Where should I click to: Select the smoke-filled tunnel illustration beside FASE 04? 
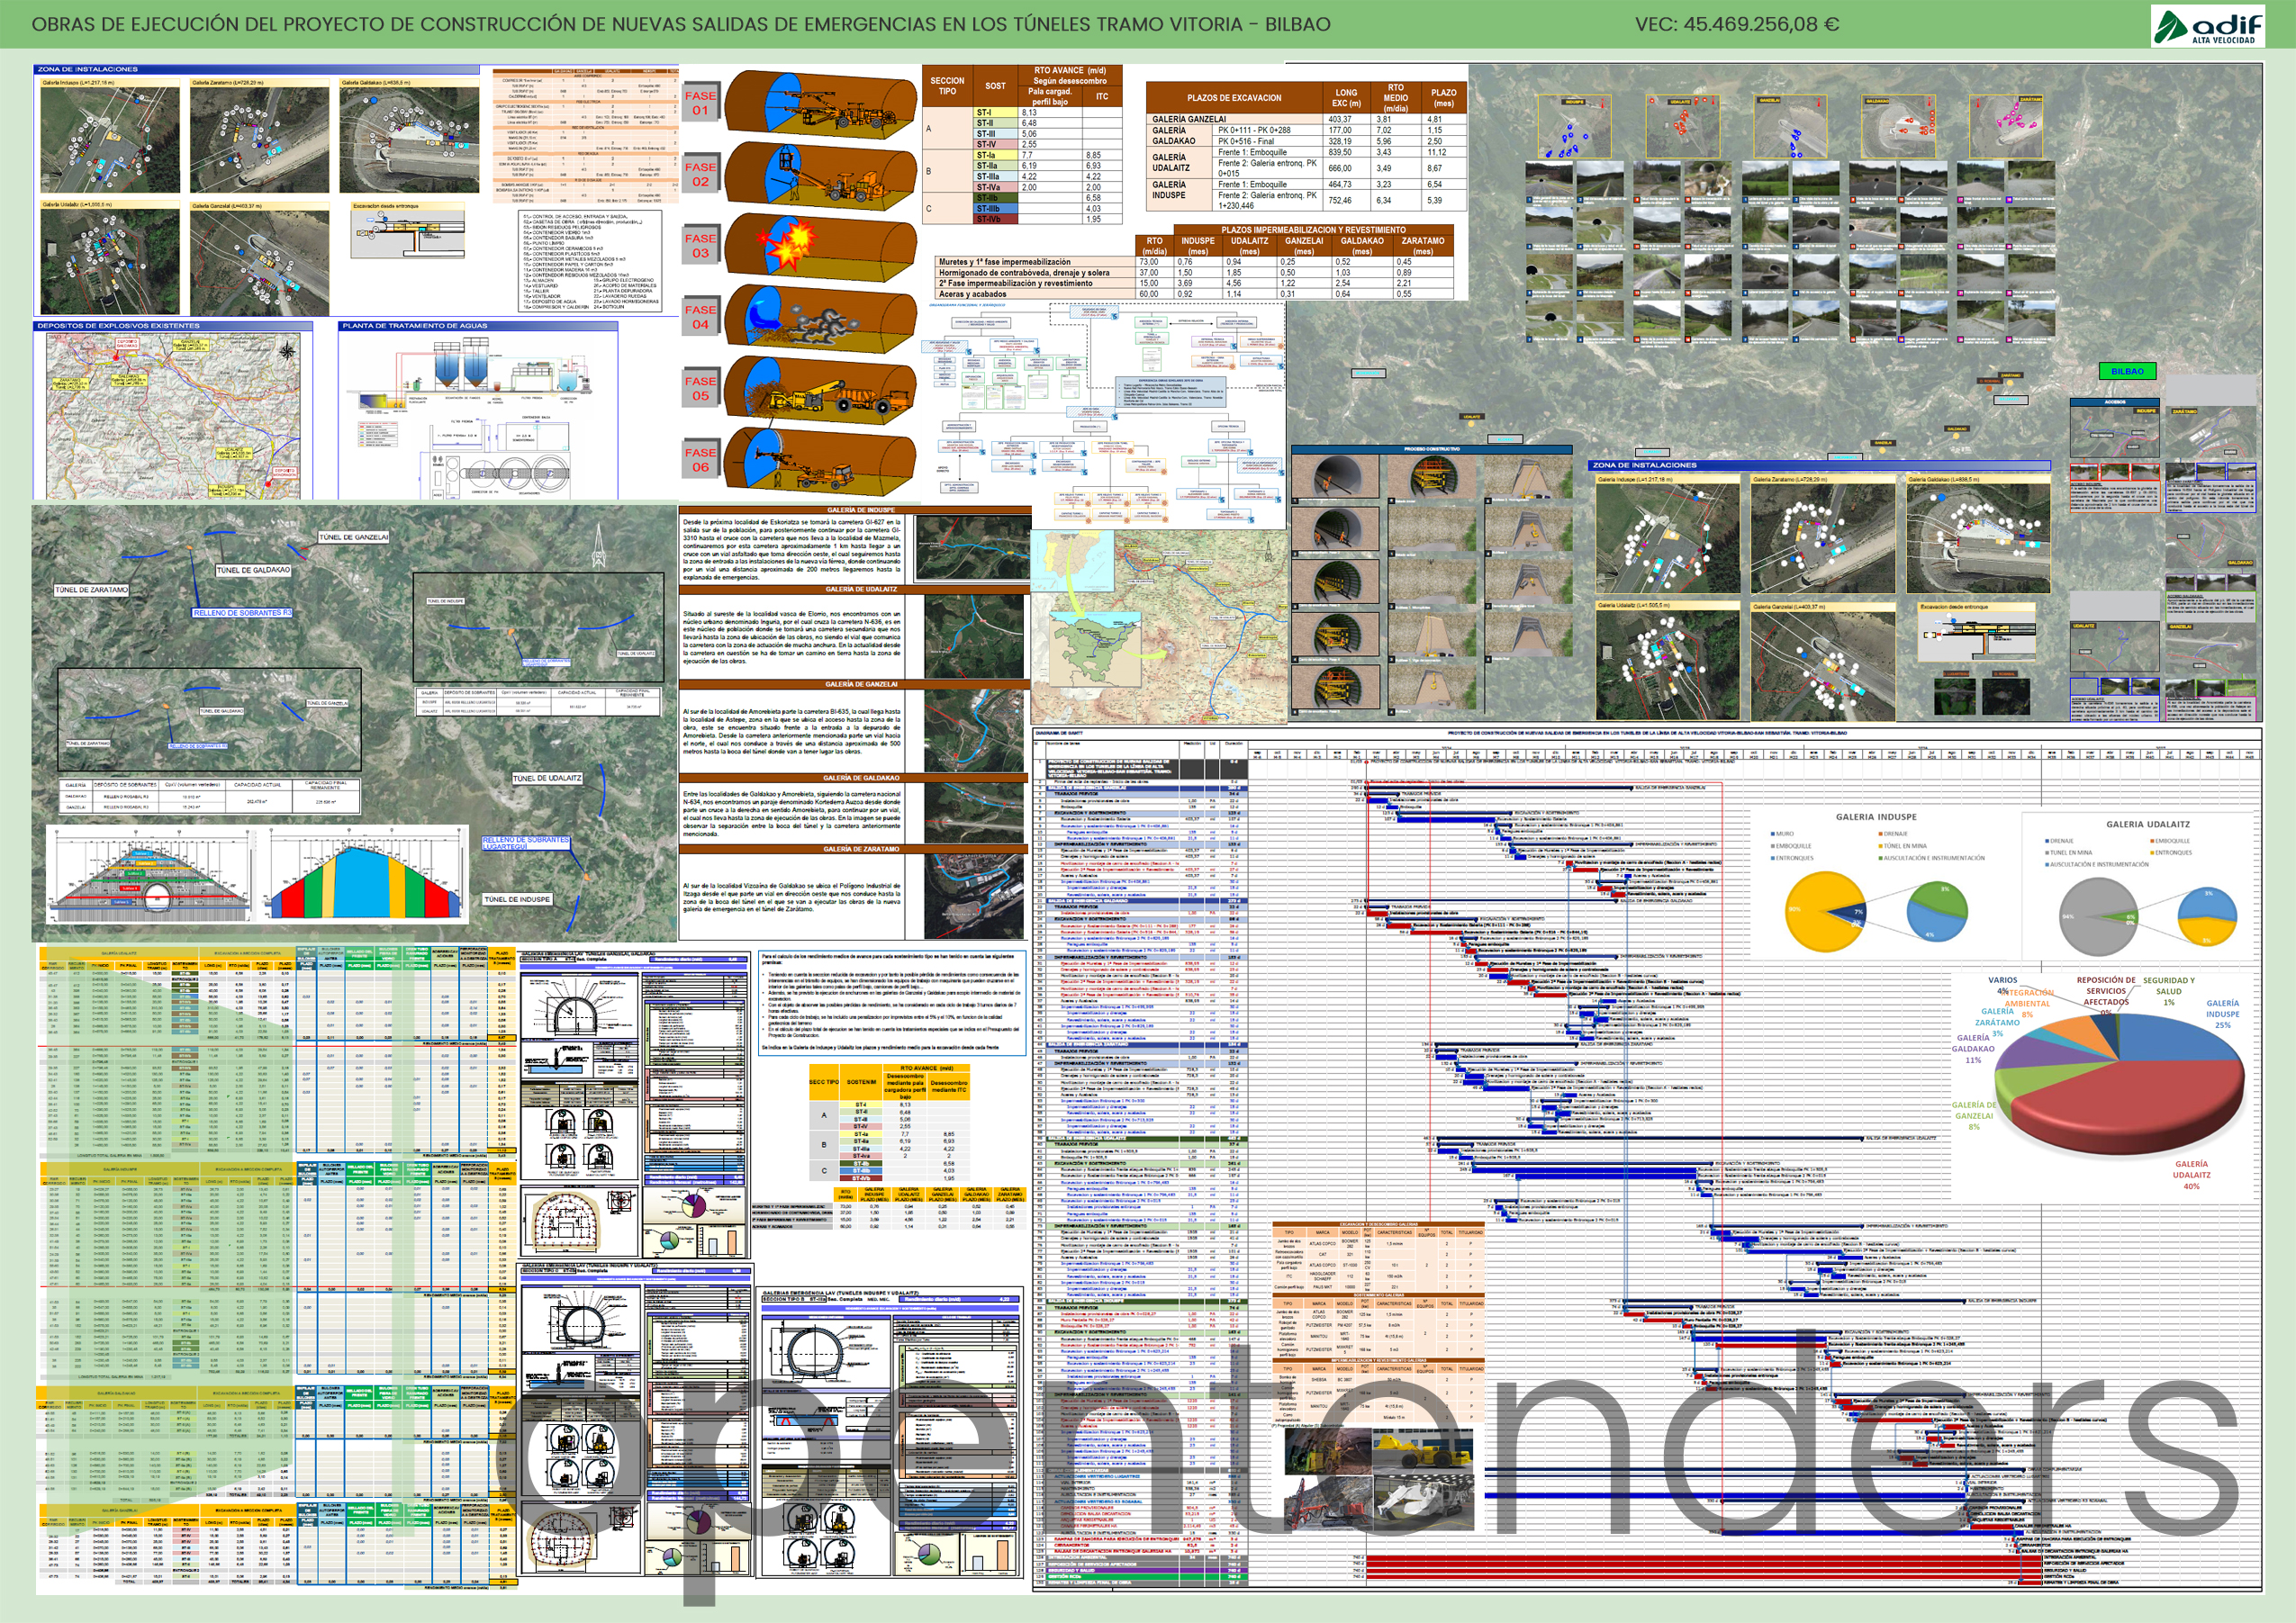pyautogui.click(x=820, y=318)
